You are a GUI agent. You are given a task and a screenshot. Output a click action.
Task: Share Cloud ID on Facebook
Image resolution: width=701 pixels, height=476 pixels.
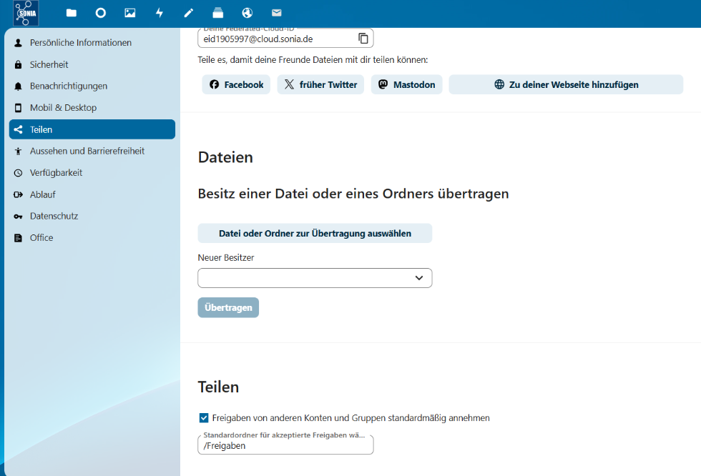[236, 84]
